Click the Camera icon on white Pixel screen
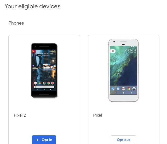This screenshot has height=144, width=167. point(134,89)
